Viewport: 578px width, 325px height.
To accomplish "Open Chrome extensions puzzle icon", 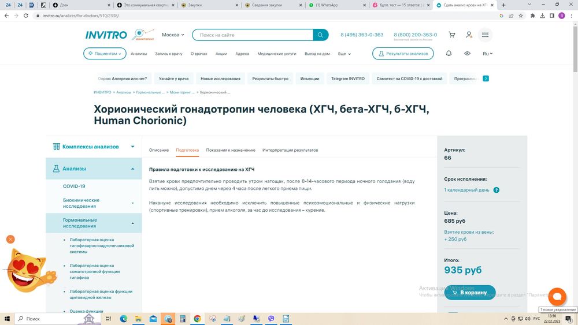I will [x=532, y=16].
